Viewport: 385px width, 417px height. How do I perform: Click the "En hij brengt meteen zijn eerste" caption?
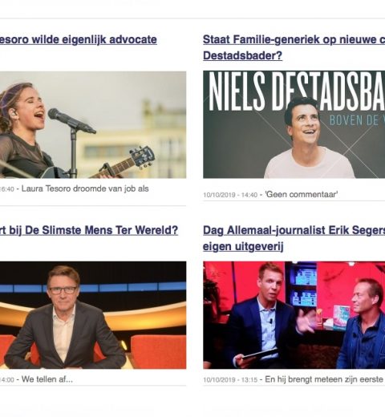(x=324, y=379)
